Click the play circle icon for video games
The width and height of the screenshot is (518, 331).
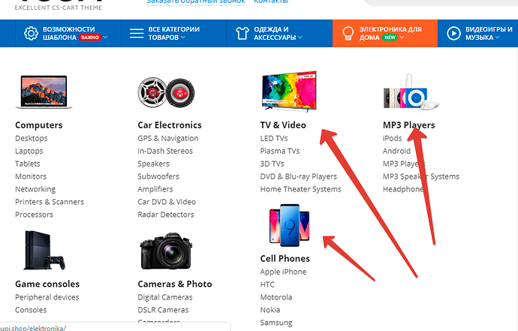point(453,33)
